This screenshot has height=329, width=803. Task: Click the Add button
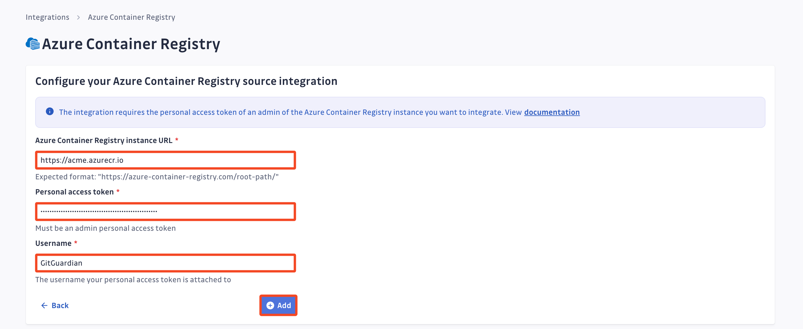point(278,305)
